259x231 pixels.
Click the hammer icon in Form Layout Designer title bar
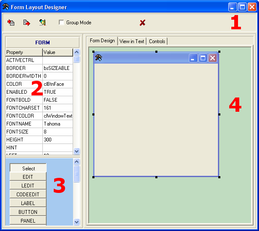6,7
